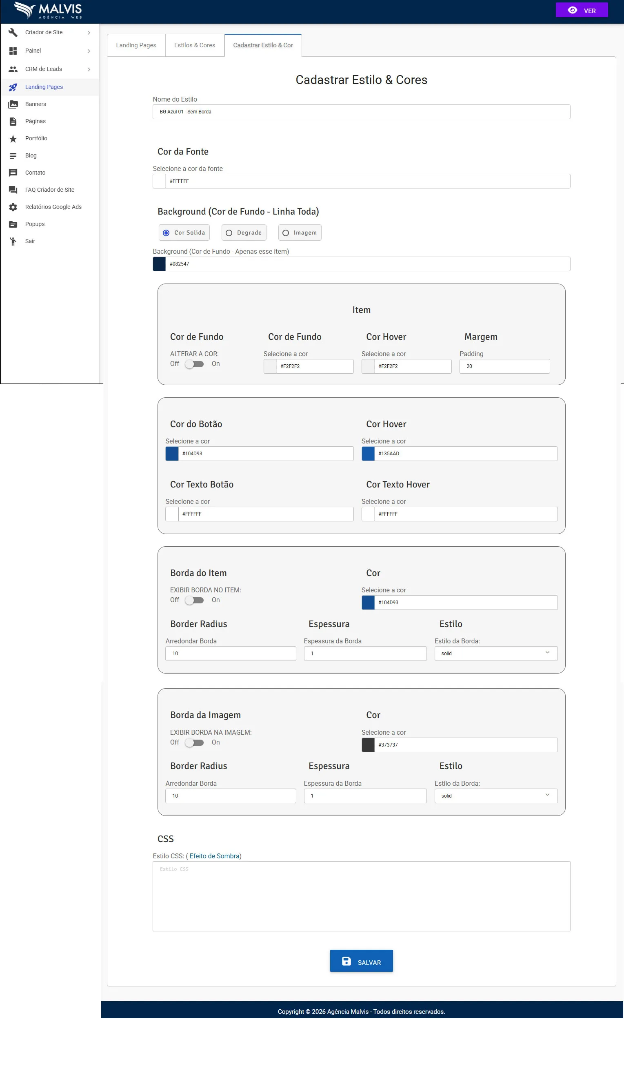Click the Landing Pages rocket icon

[13, 87]
